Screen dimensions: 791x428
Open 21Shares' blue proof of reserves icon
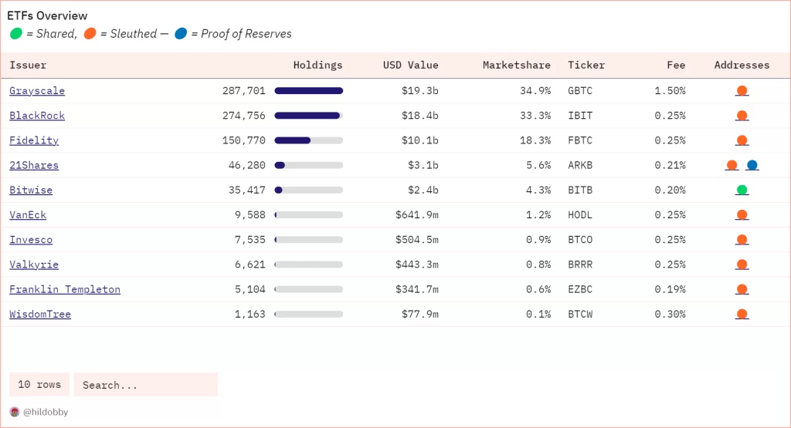[752, 165]
